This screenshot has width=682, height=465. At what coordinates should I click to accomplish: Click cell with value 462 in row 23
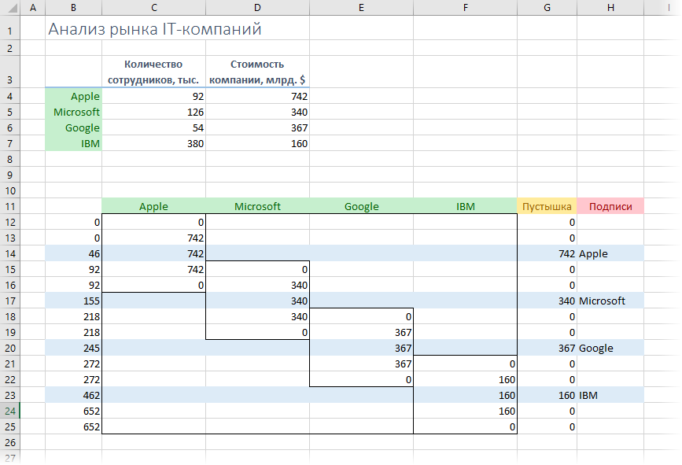pos(73,395)
